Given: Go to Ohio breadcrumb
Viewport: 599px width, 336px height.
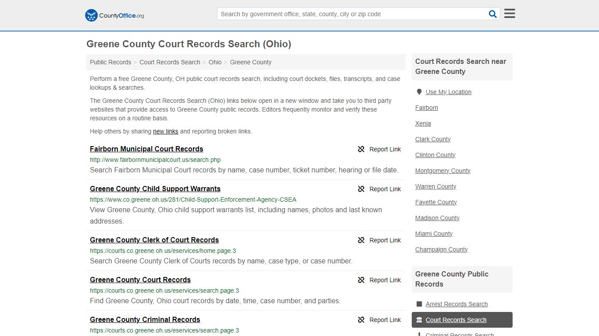Looking at the screenshot, I should (x=215, y=62).
